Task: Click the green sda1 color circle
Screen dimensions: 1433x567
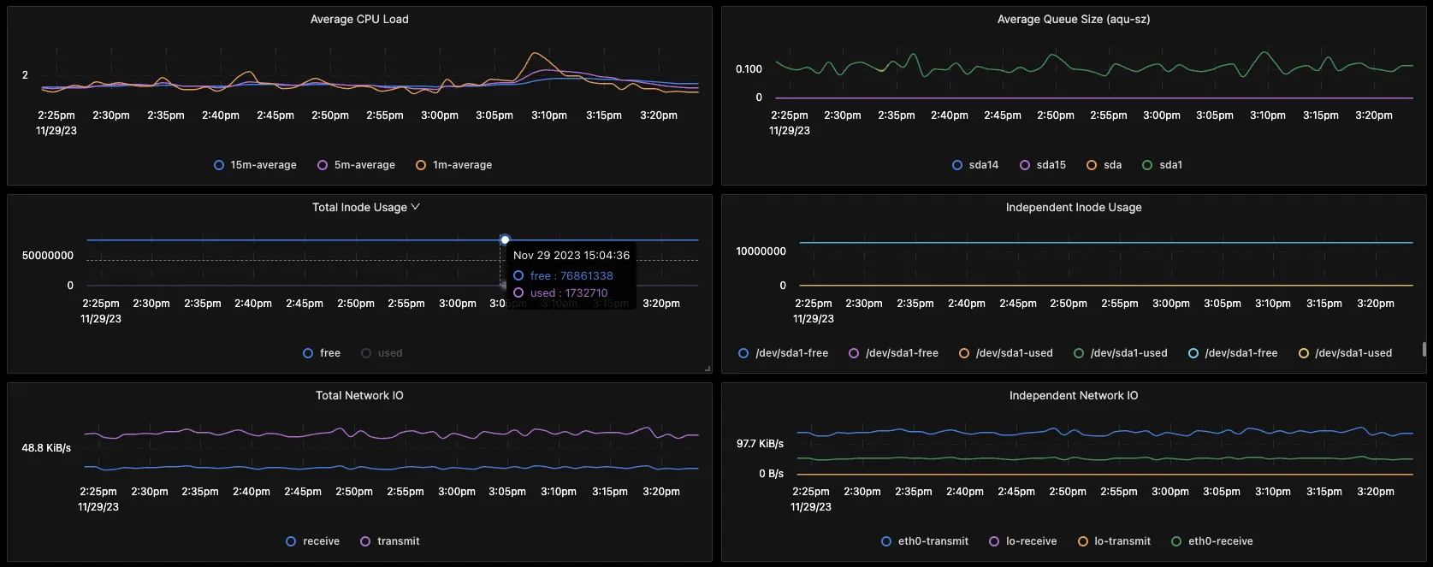Action: (1147, 165)
